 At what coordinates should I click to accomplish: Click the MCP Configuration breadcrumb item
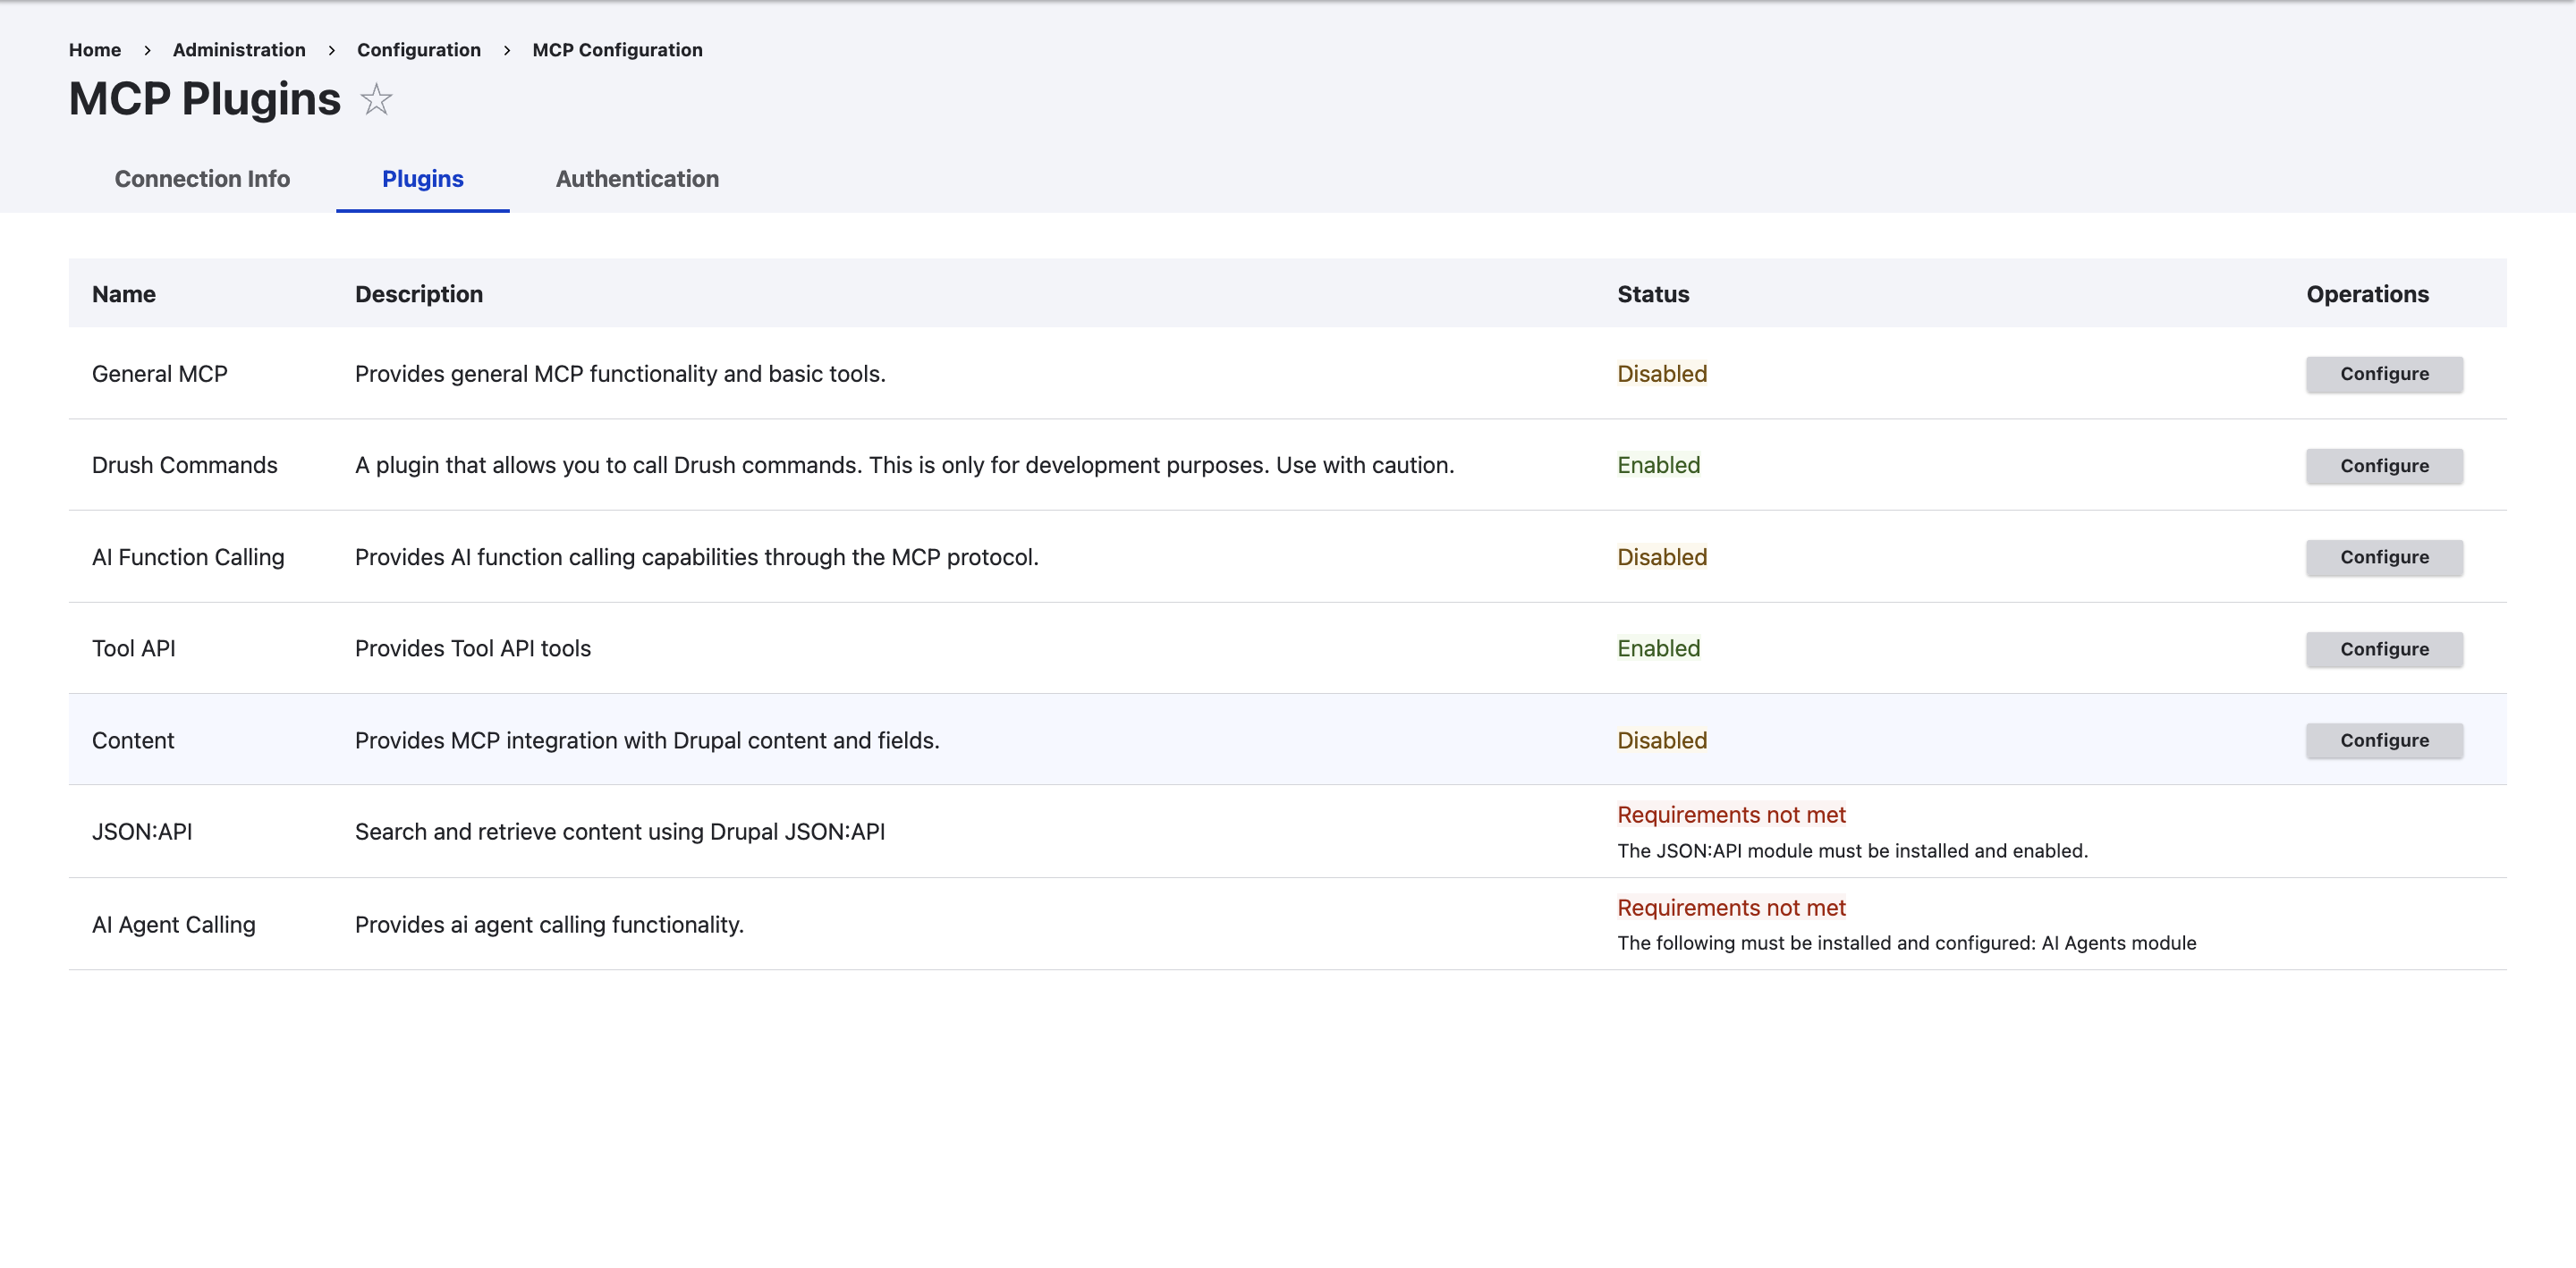[616, 50]
